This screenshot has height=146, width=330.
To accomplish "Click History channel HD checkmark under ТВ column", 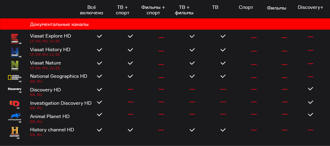I will pos(223,130).
